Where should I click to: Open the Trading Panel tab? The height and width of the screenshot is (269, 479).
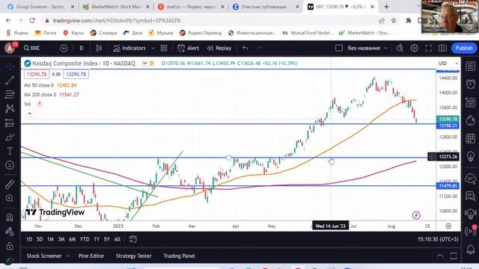tap(179, 256)
